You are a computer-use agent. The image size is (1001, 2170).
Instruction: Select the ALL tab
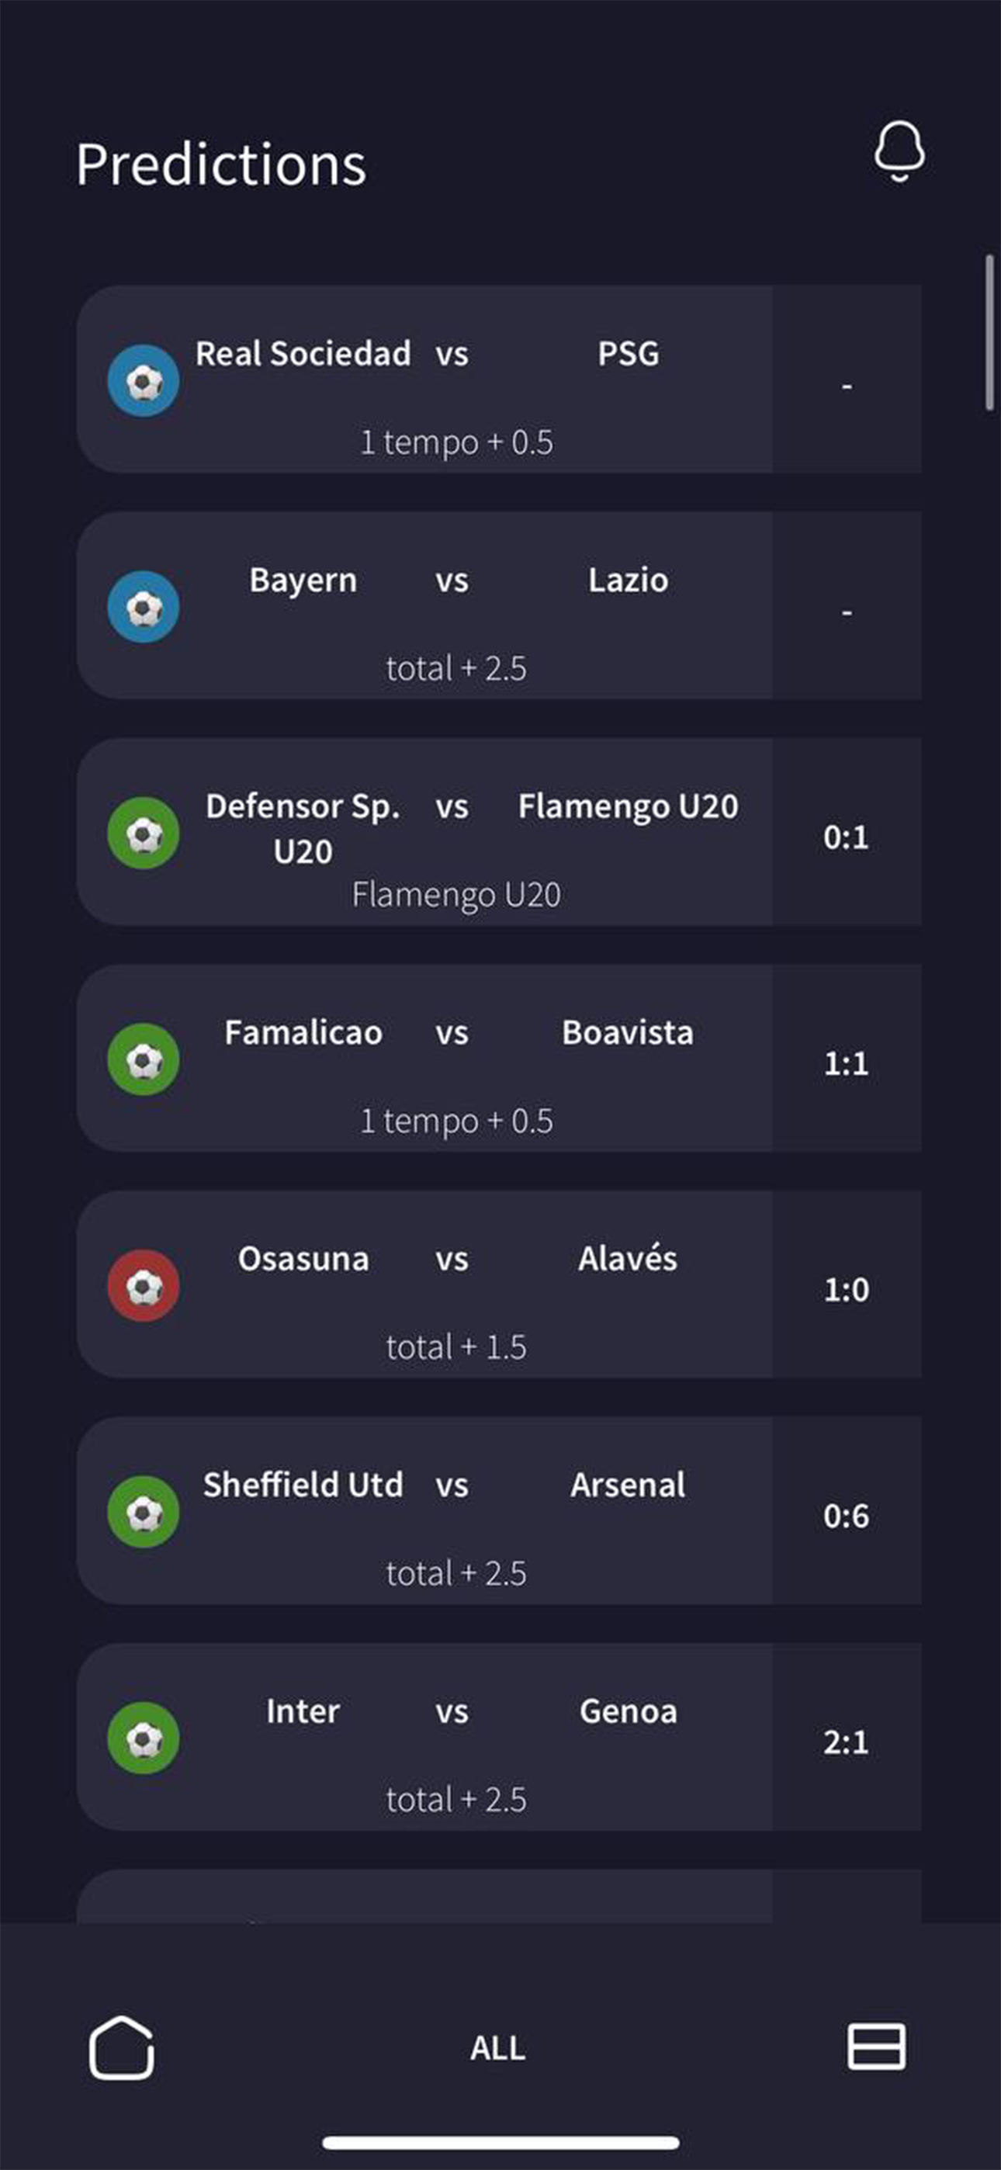[x=498, y=2049]
